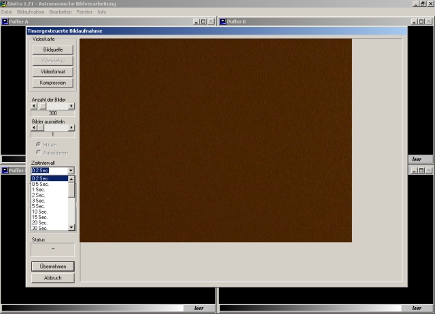The height and width of the screenshot is (314, 435).
Task: Click the Puffer A window icon
Action: coord(5,22)
